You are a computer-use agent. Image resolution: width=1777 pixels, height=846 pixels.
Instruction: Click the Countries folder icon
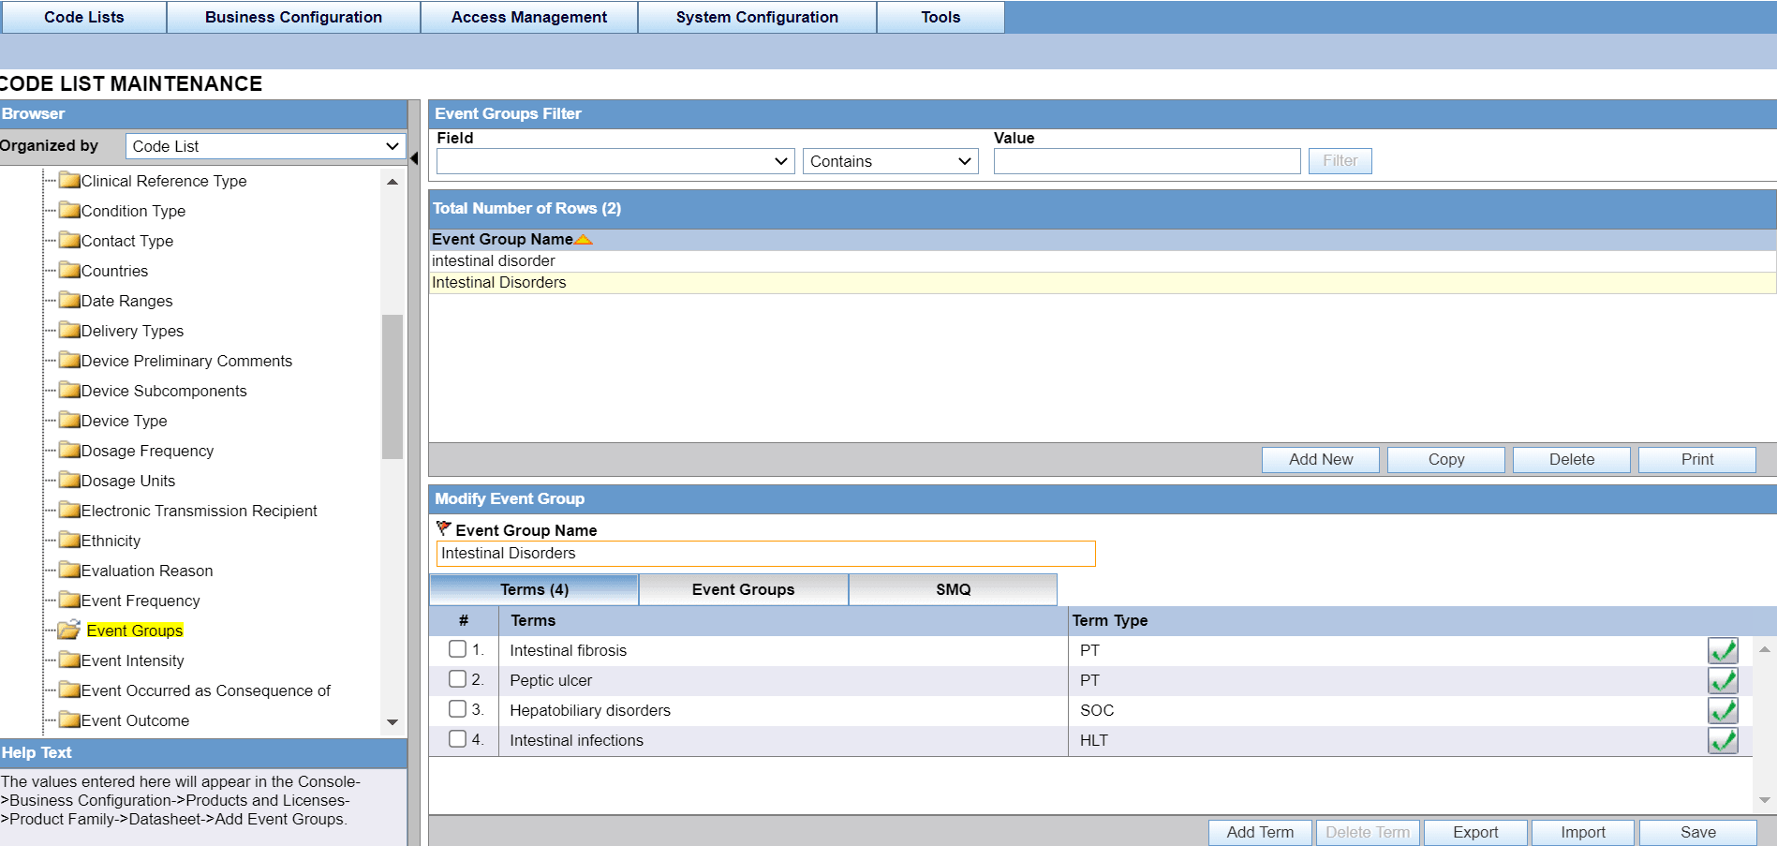[x=71, y=271]
